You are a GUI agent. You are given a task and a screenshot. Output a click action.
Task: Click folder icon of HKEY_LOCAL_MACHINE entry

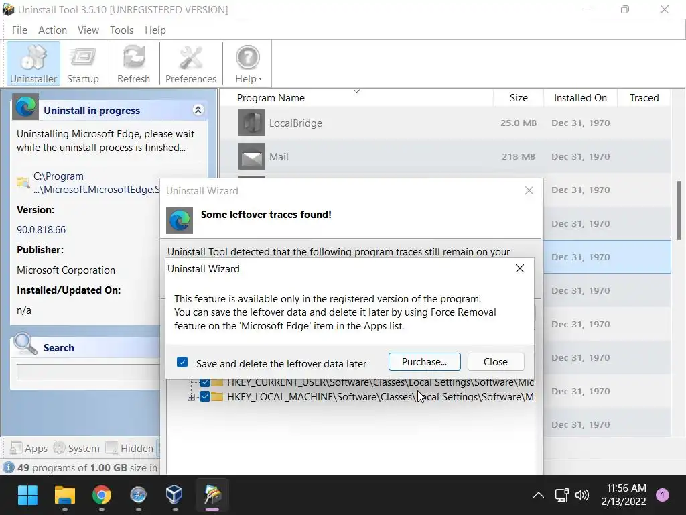(217, 397)
